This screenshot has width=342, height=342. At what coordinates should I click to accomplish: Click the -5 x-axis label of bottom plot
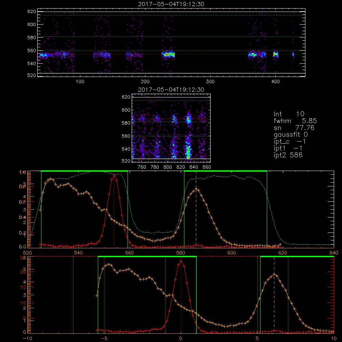pos(104,338)
